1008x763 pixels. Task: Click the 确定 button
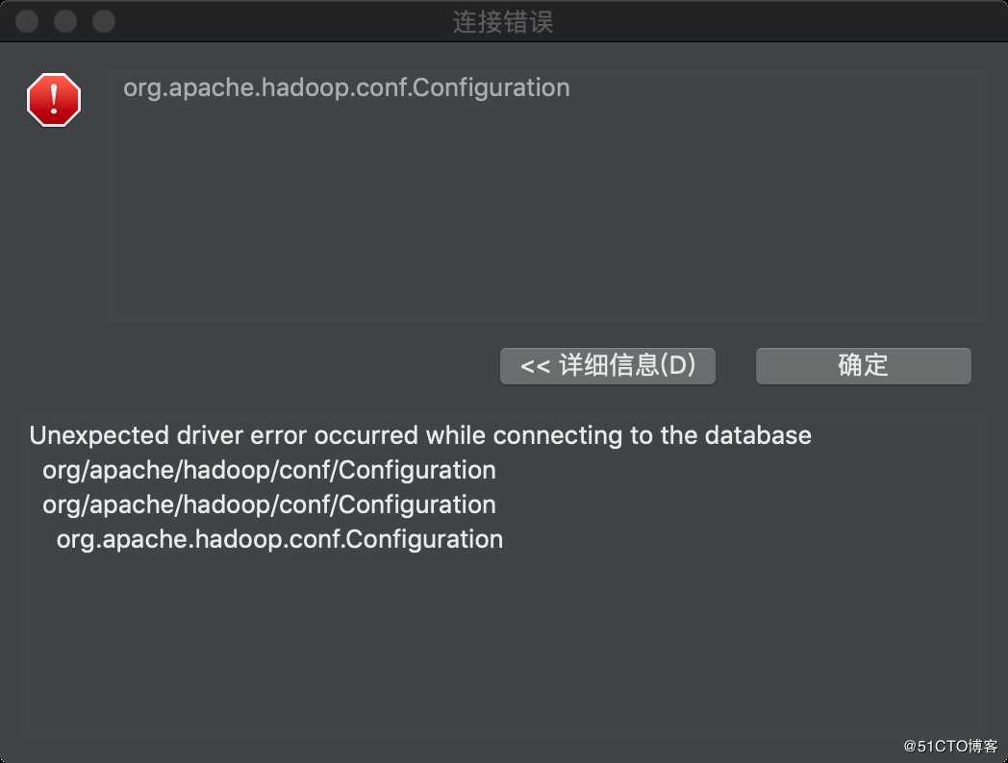[863, 365]
